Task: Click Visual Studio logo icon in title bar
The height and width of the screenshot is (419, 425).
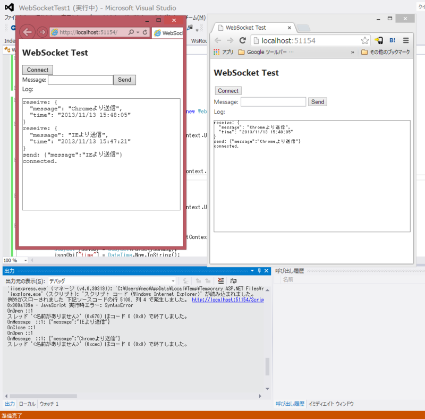Action: [x=10, y=7]
